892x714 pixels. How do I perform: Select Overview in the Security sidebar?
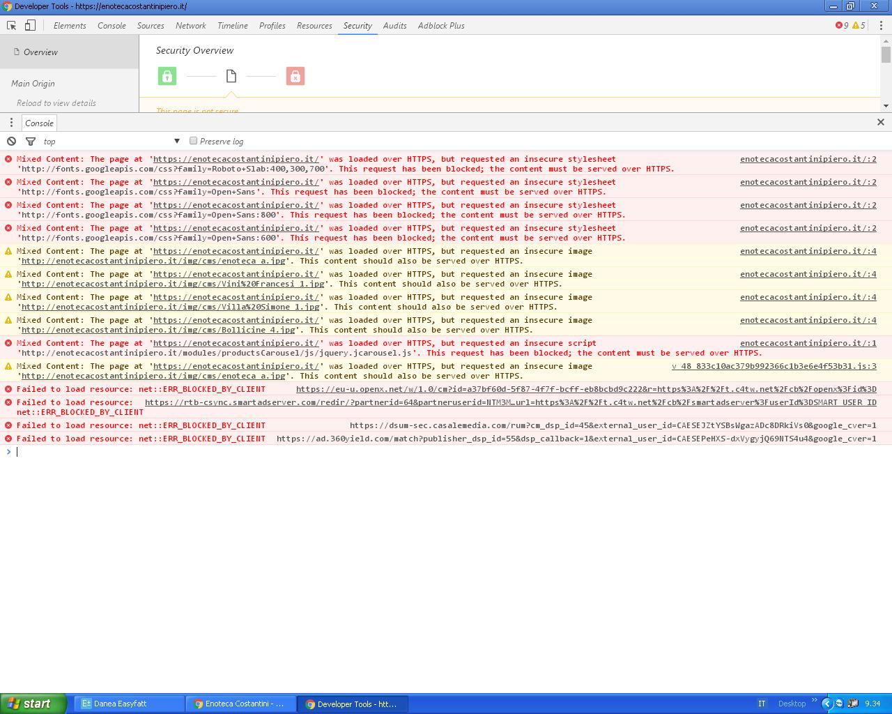click(70, 52)
